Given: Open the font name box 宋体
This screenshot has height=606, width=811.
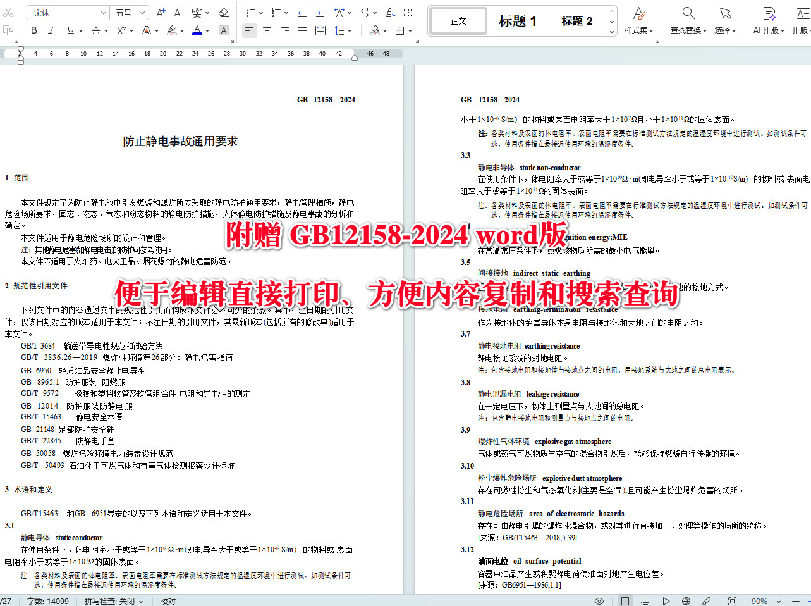Looking at the screenshot, I should (70, 13).
